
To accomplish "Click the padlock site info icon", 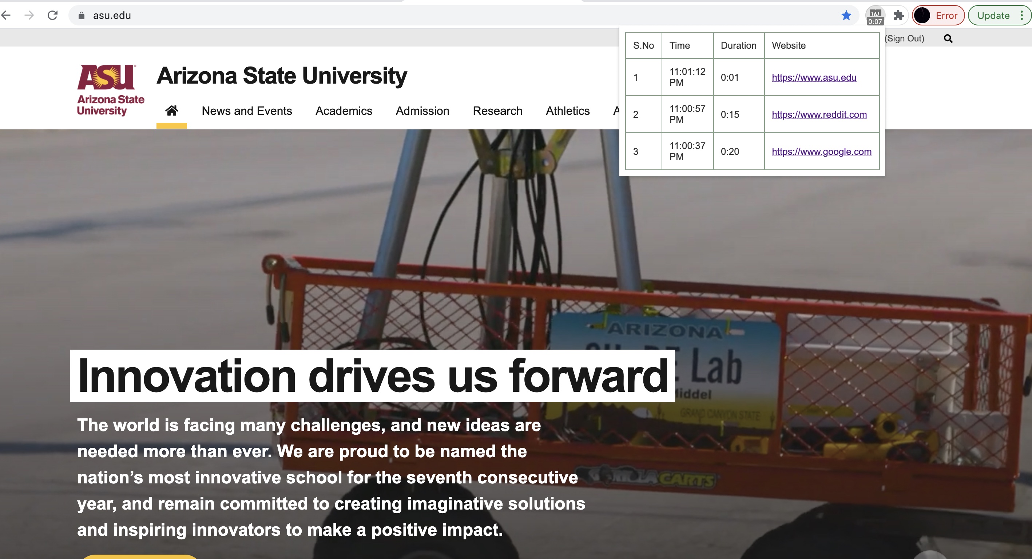I will (81, 15).
